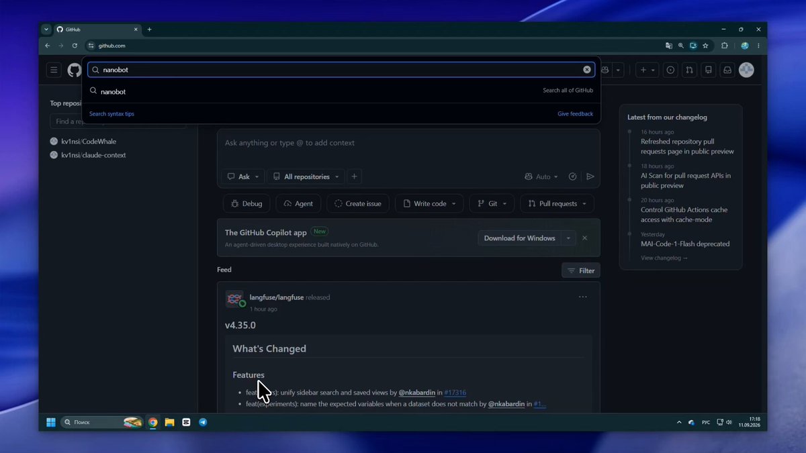
Task: Open the Copilot chat icon in header
Action: pos(605,70)
